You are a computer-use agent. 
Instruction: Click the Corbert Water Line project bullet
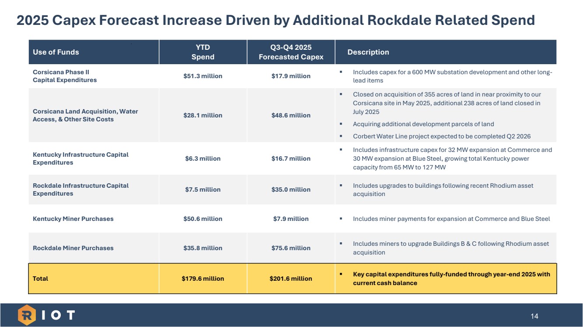pos(441,136)
